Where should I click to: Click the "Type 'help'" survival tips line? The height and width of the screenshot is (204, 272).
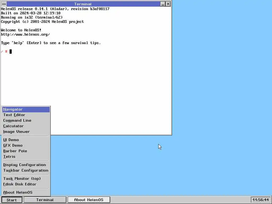[x=51, y=43]
